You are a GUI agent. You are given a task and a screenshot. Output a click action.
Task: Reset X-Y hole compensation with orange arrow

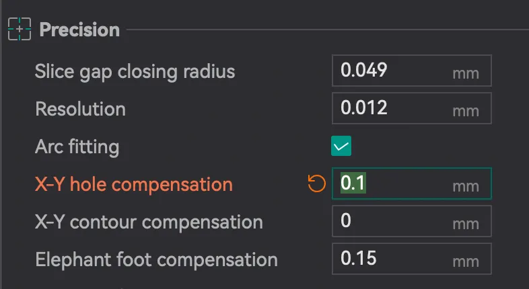317,183
